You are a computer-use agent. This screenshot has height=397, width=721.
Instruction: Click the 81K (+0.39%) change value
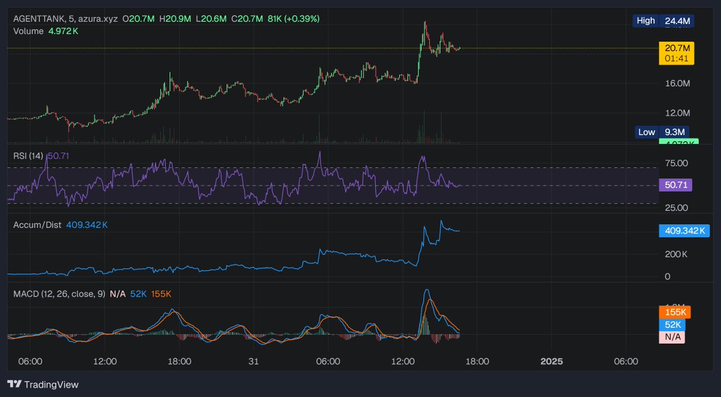click(x=293, y=19)
